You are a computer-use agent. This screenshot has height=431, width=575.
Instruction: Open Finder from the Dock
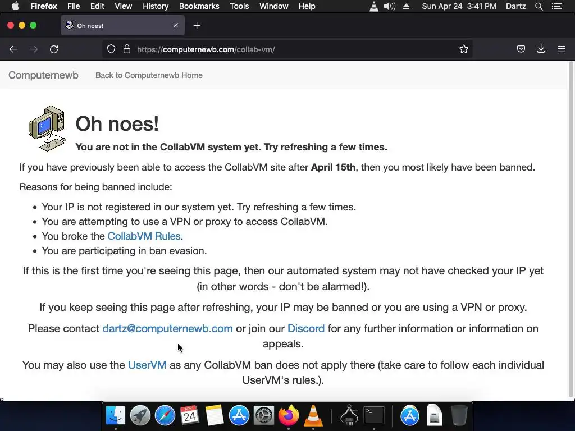point(116,416)
